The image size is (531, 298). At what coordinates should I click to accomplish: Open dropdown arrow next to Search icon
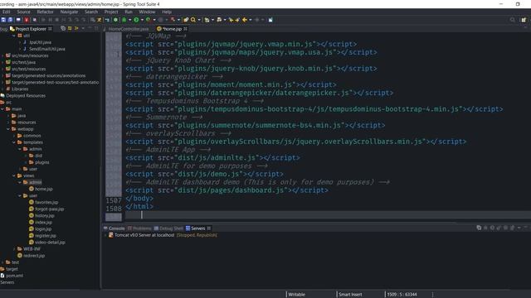tap(199, 20)
